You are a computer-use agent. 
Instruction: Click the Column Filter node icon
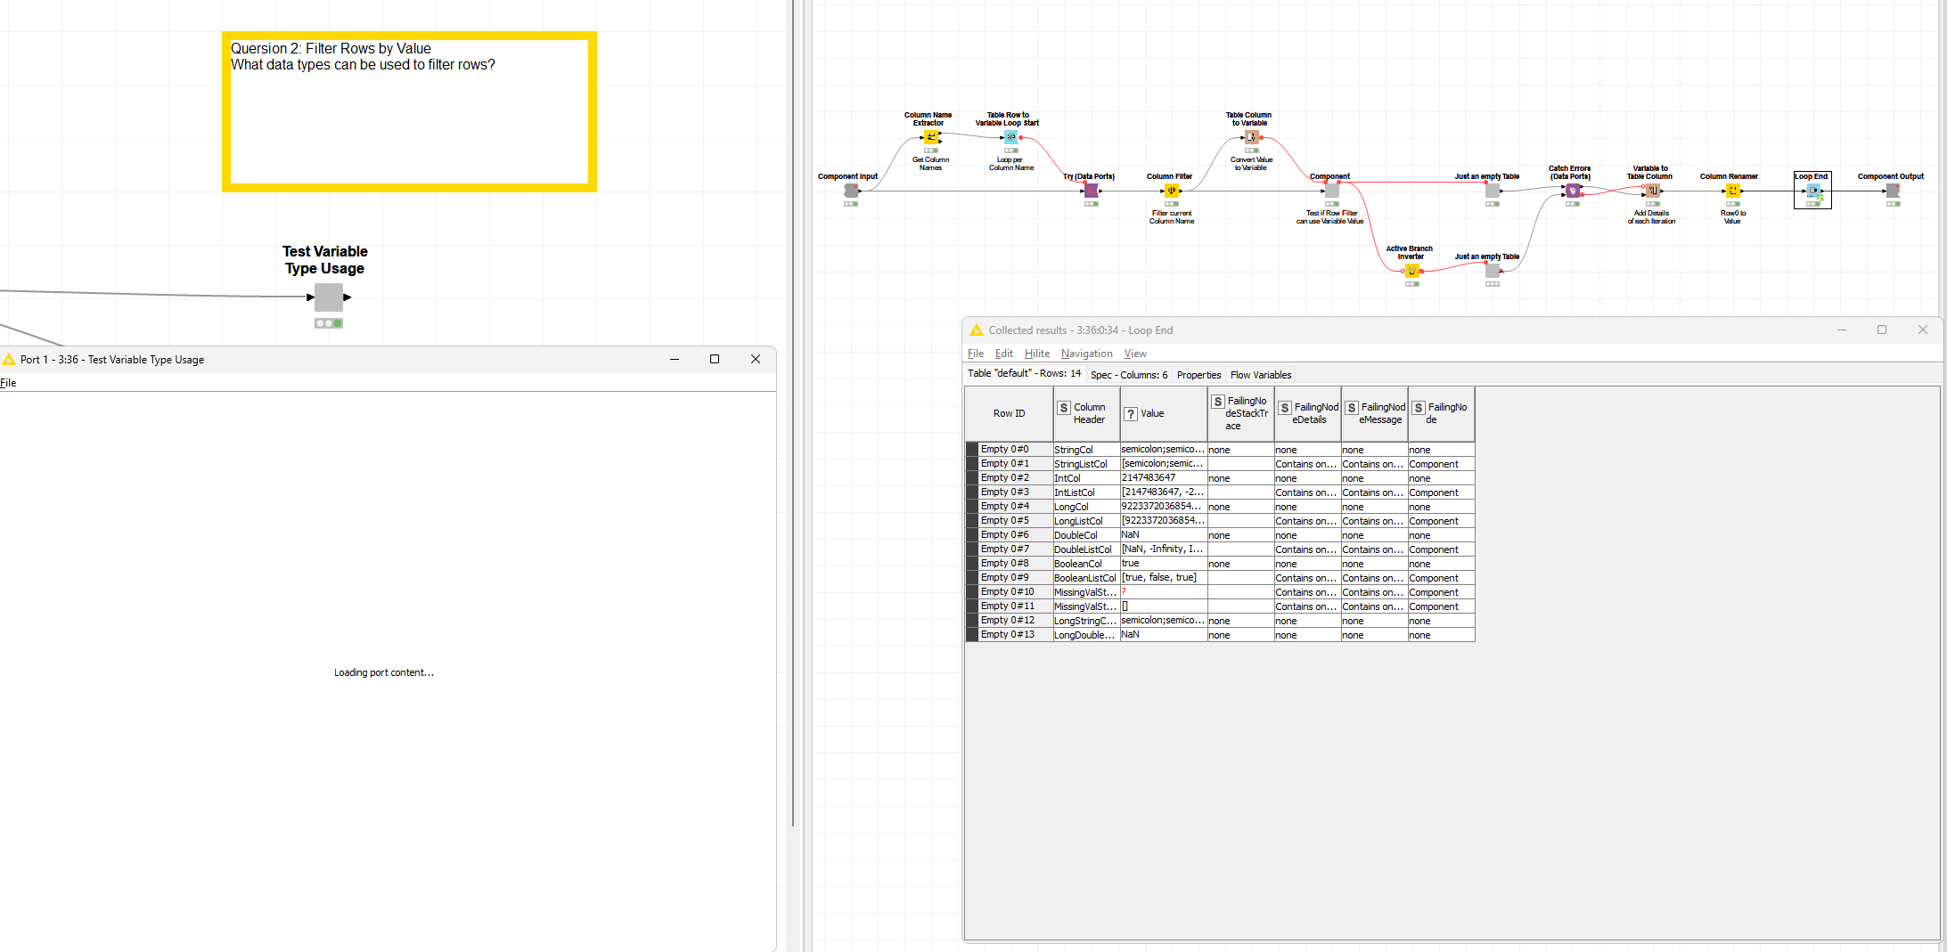(1171, 191)
